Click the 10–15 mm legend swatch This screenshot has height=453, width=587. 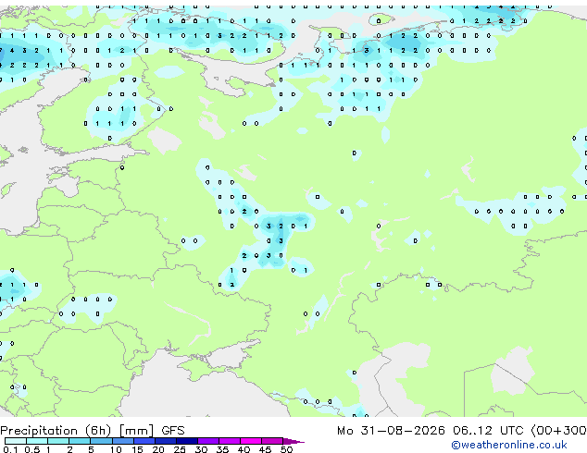tap(122, 441)
